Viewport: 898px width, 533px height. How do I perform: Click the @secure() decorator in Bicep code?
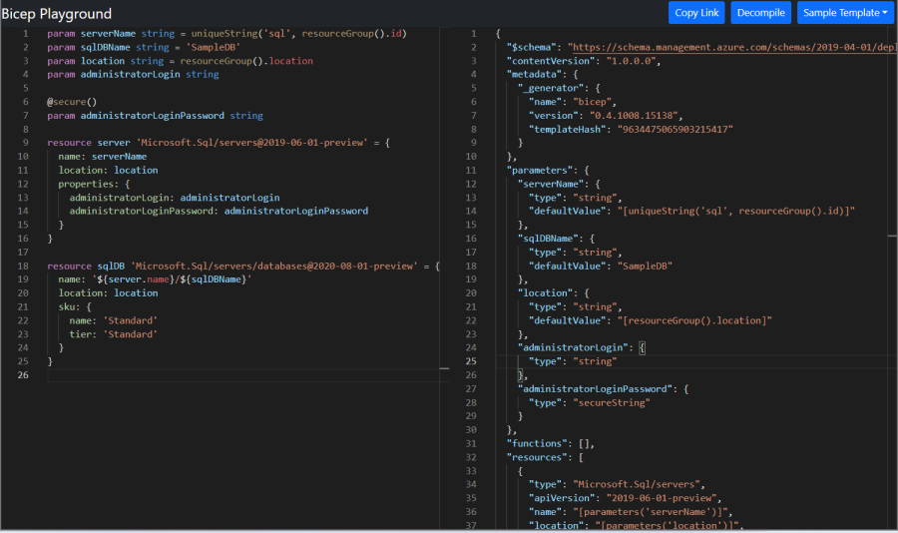72,102
